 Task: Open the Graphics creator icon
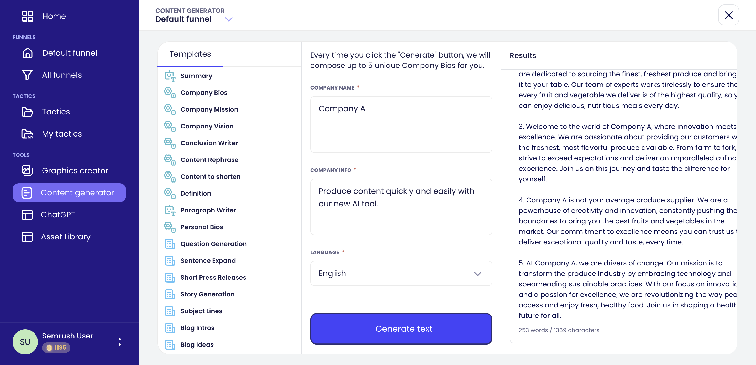click(27, 171)
